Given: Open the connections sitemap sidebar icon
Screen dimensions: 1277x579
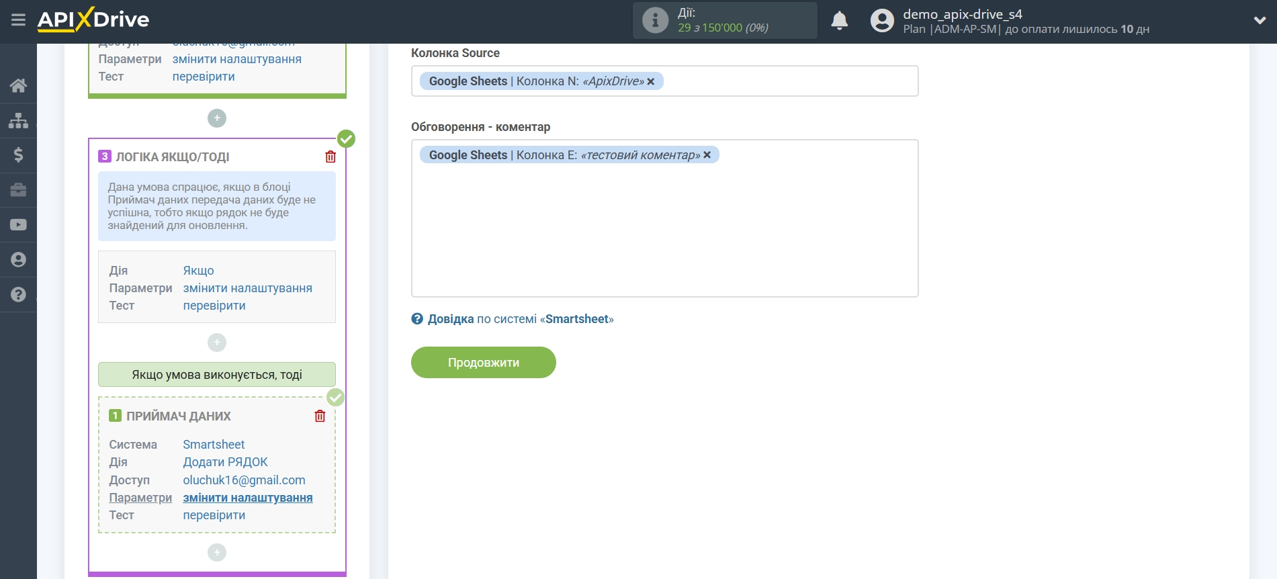Looking at the screenshot, I should [18, 120].
